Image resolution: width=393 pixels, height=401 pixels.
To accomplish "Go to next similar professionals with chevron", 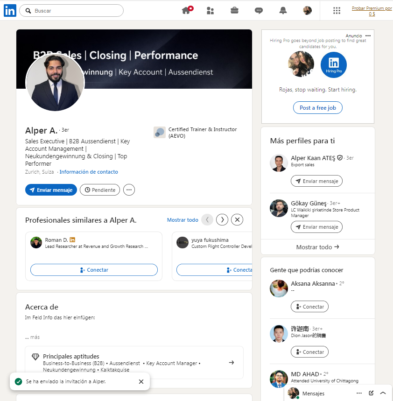I will pos(222,220).
